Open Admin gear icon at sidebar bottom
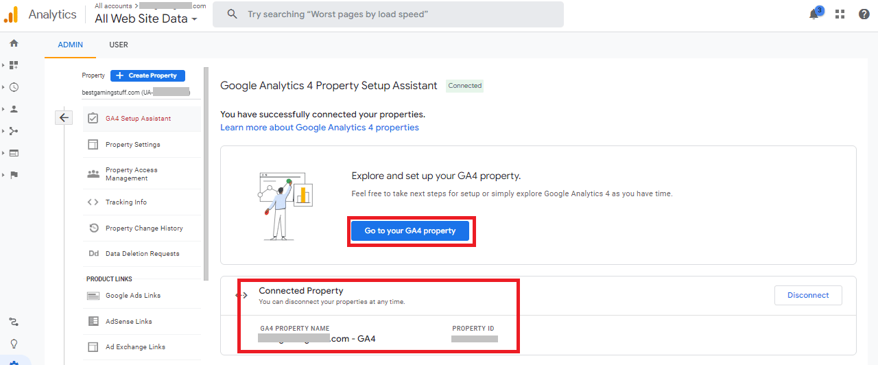The width and height of the screenshot is (878, 365). (x=14, y=362)
